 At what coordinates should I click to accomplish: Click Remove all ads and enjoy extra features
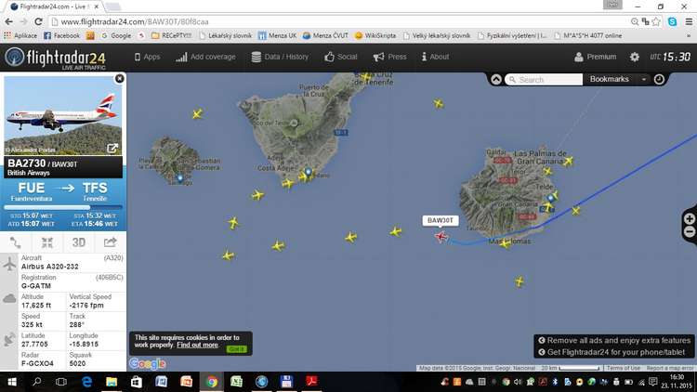pos(615,340)
